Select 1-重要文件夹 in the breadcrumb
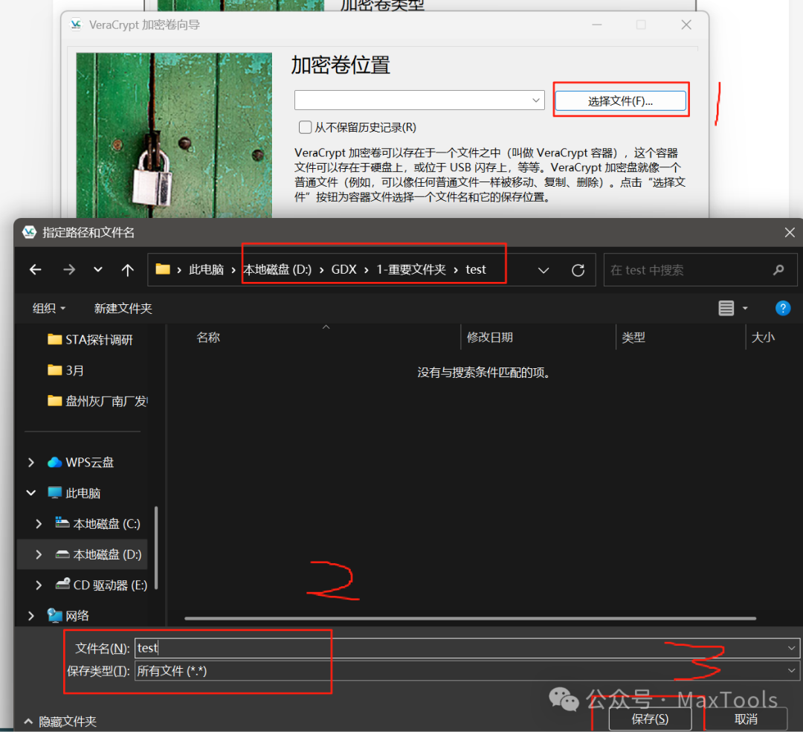The image size is (803, 732). [x=411, y=269]
